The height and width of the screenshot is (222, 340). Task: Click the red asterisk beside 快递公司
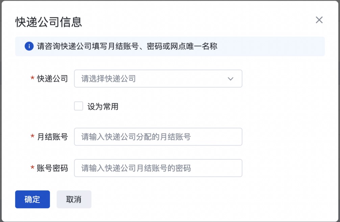[32, 79]
